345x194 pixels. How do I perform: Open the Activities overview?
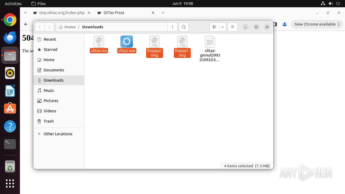(x=13, y=4)
